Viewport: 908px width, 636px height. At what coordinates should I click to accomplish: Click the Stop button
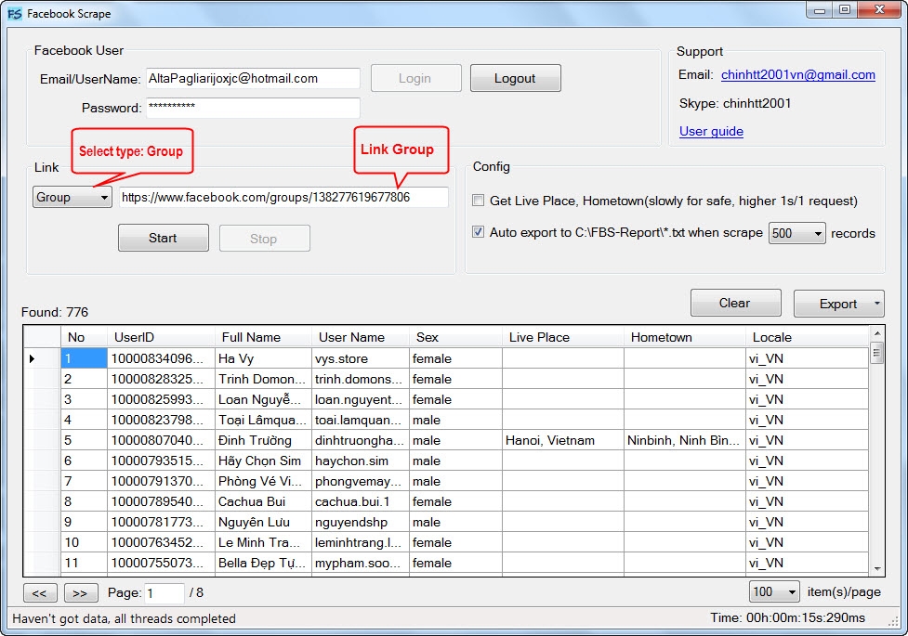(264, 239)
